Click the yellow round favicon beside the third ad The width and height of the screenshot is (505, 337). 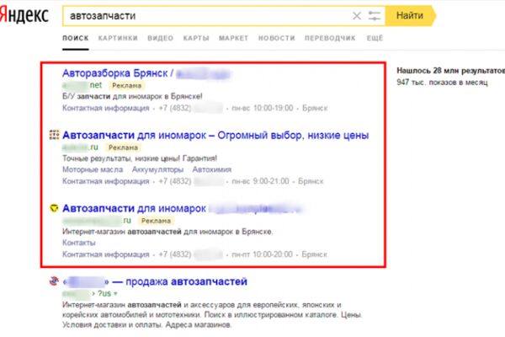pos(54,208)
